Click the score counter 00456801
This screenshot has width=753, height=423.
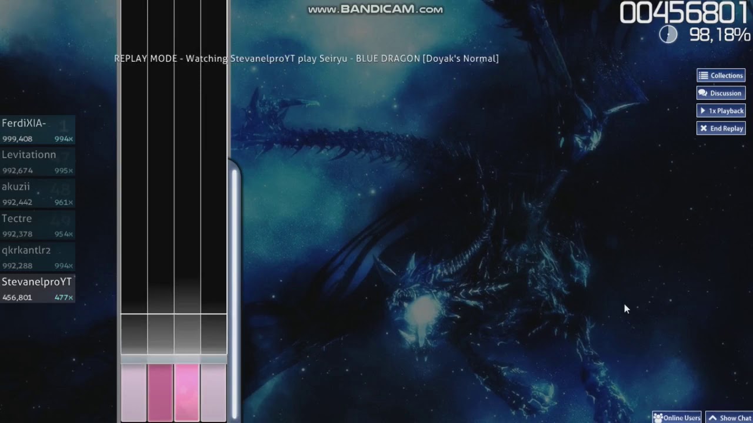click(x=684, y=13)
